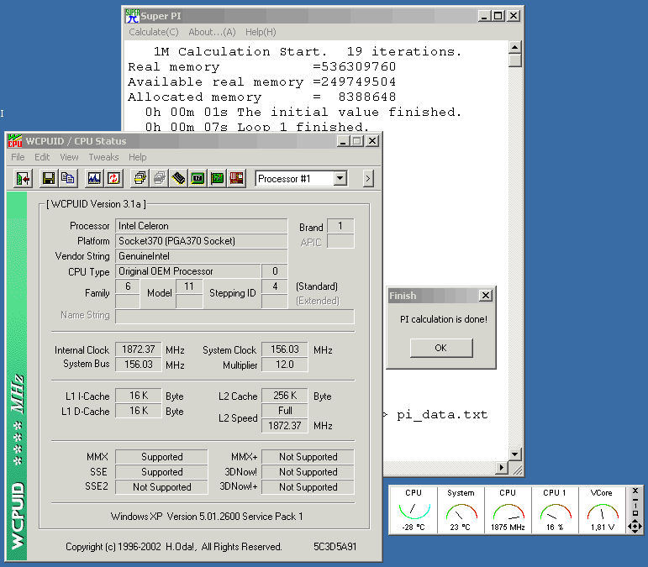Open the View menu in WCPUID

[69, 157]
